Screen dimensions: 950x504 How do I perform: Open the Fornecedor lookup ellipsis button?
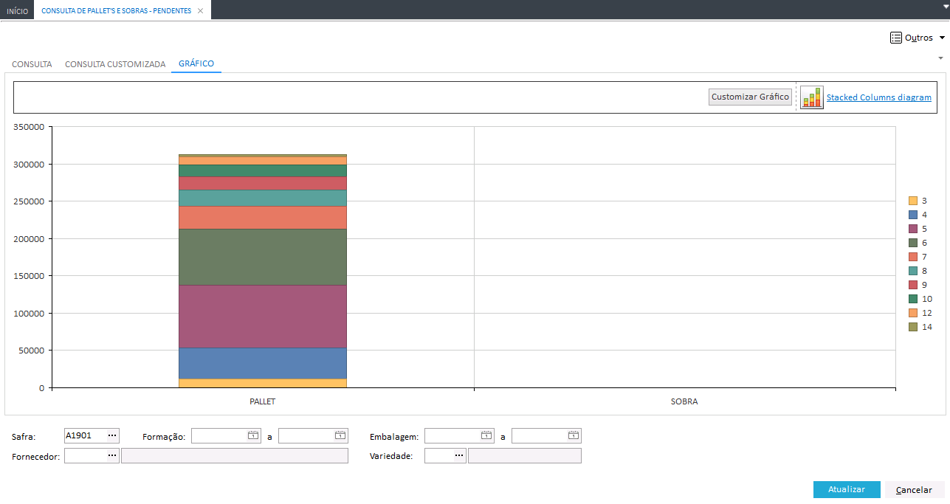click(112, 456)
